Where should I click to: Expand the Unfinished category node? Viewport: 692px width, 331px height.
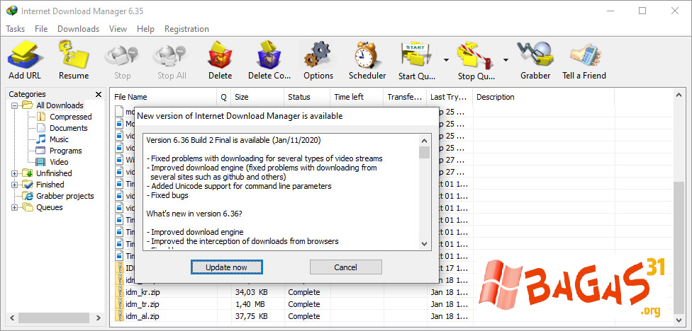point(15,173)
